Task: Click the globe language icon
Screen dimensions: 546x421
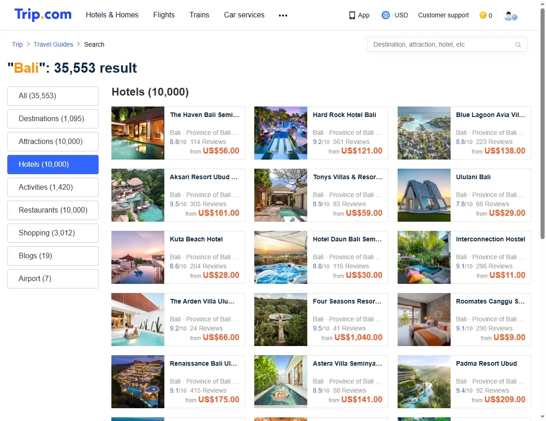Action: 385,16
